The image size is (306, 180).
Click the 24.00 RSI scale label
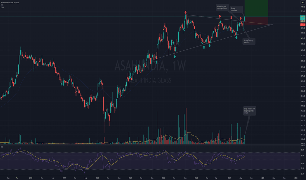(303, 174)
